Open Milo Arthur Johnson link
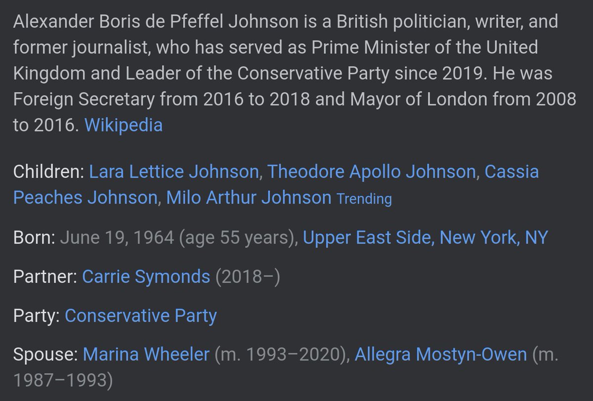593x401 pixels. point(249,198)
